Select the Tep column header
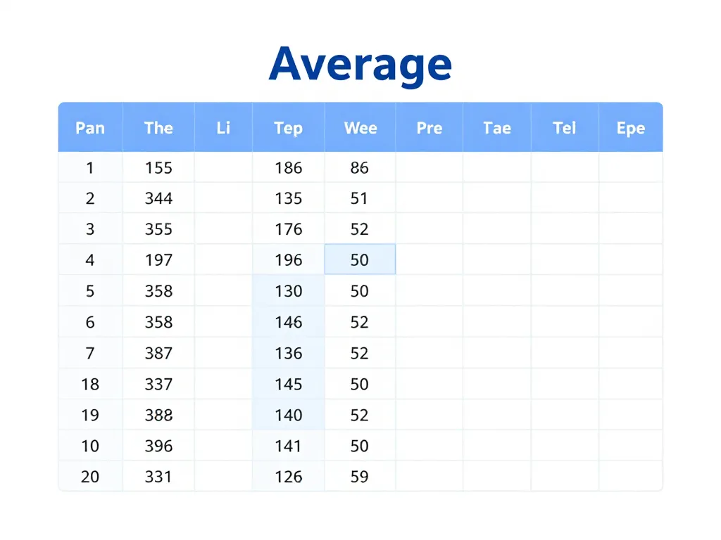This screenshot has height=540, width=721. (288, 128)
